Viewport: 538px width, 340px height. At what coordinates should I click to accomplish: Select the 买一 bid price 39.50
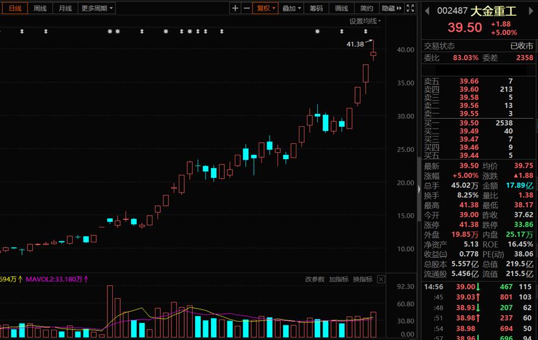click(x=469, y=123)
